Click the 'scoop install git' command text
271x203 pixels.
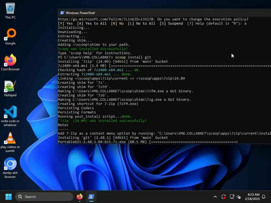[133, 57]
